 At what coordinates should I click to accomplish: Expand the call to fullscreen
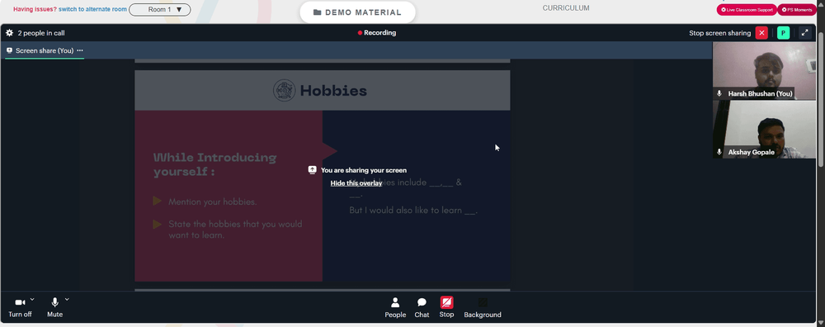click(x=804, y=33)
